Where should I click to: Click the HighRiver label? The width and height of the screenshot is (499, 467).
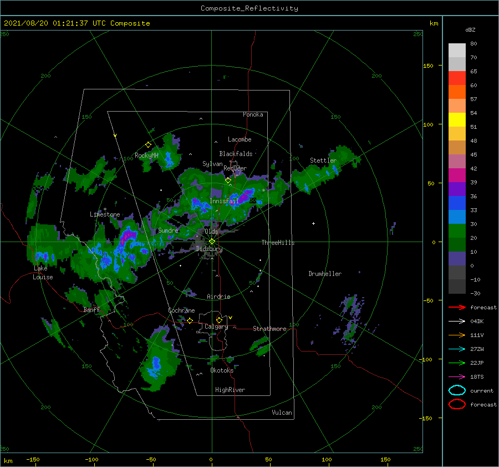coord(230,390)
